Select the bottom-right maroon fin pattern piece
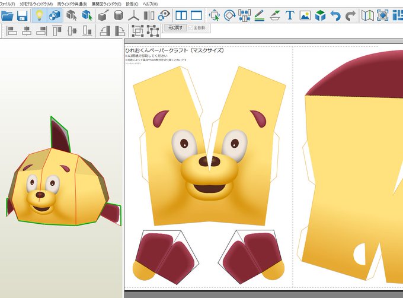403x298 pixels. pos(251,258)
